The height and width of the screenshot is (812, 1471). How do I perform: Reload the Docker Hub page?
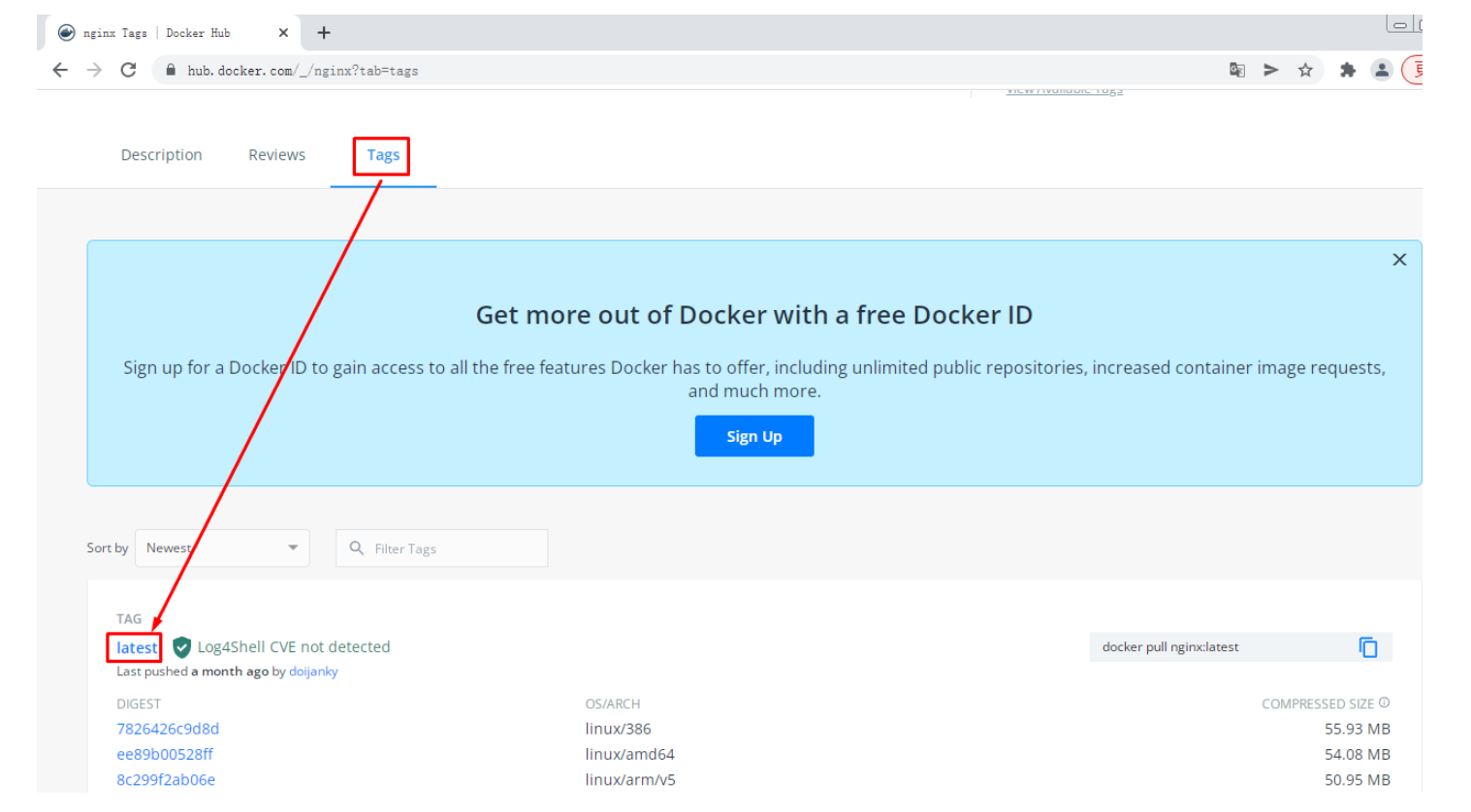pyautogui.click(x=128, y=70)
